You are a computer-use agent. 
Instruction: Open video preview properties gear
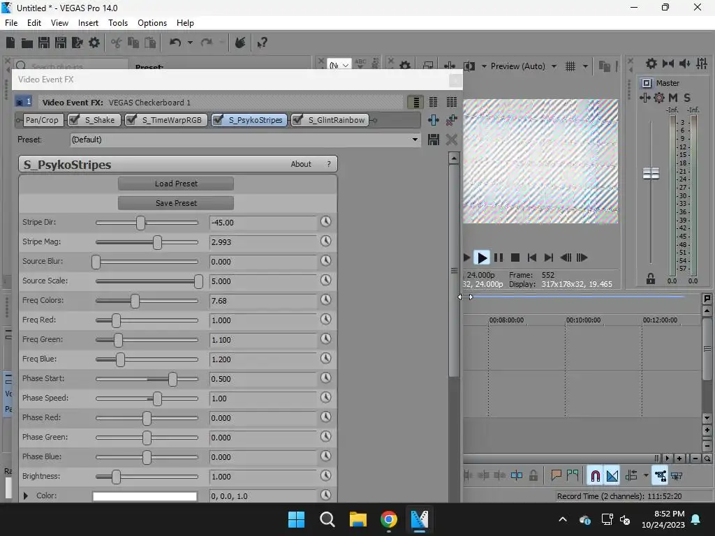[x=405, y=66]
